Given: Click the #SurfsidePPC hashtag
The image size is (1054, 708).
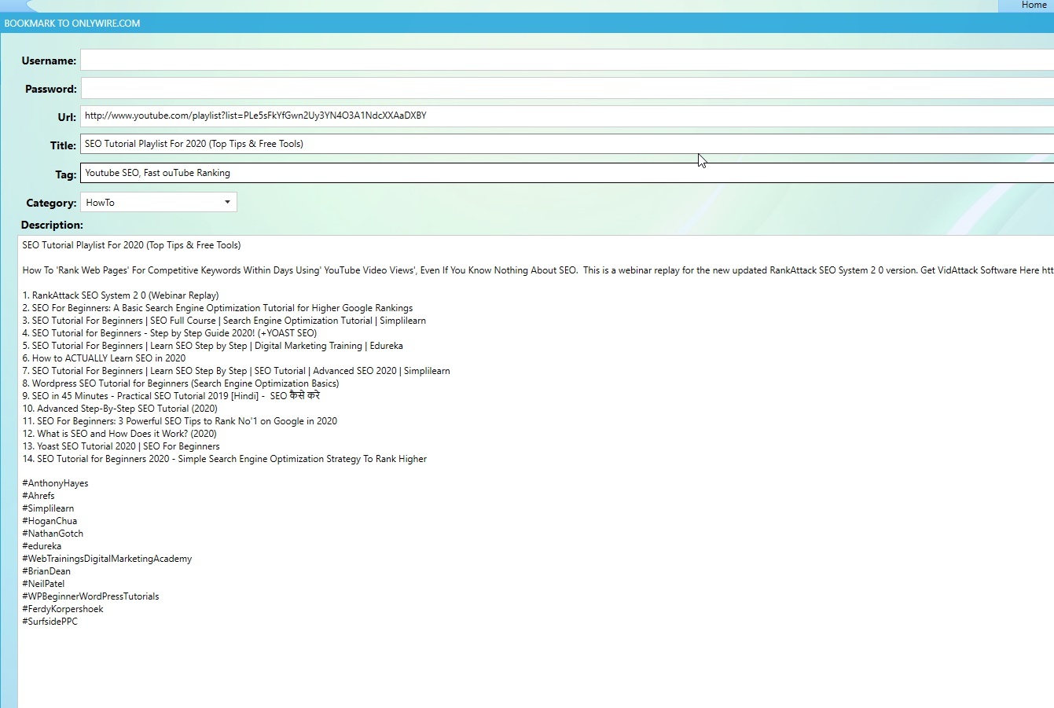Looking at the screenshot, I should (50, 622).
